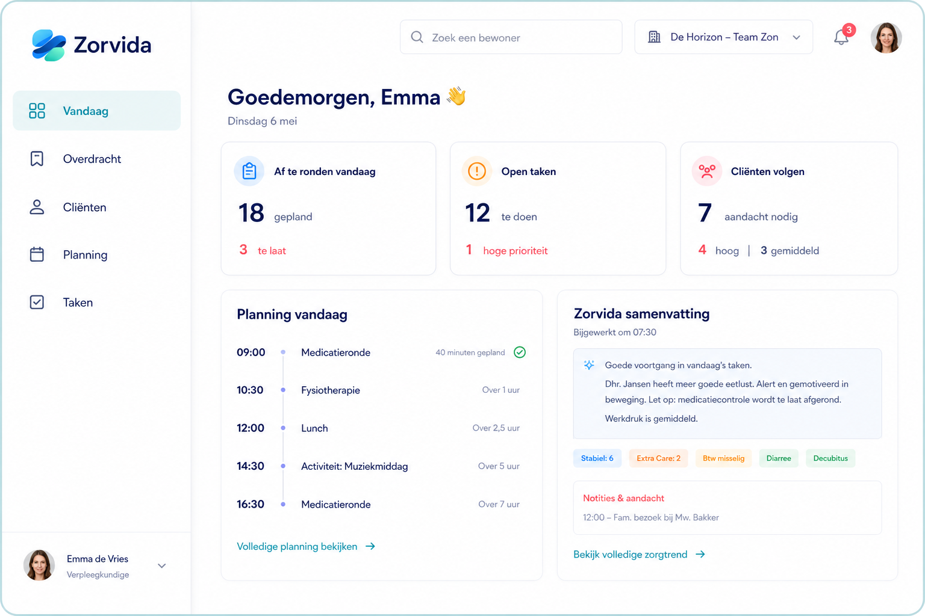Click the Planning calendar icon
Image resolution: width=925 pixels, height=616 pixels.
(x=37, y=254)
